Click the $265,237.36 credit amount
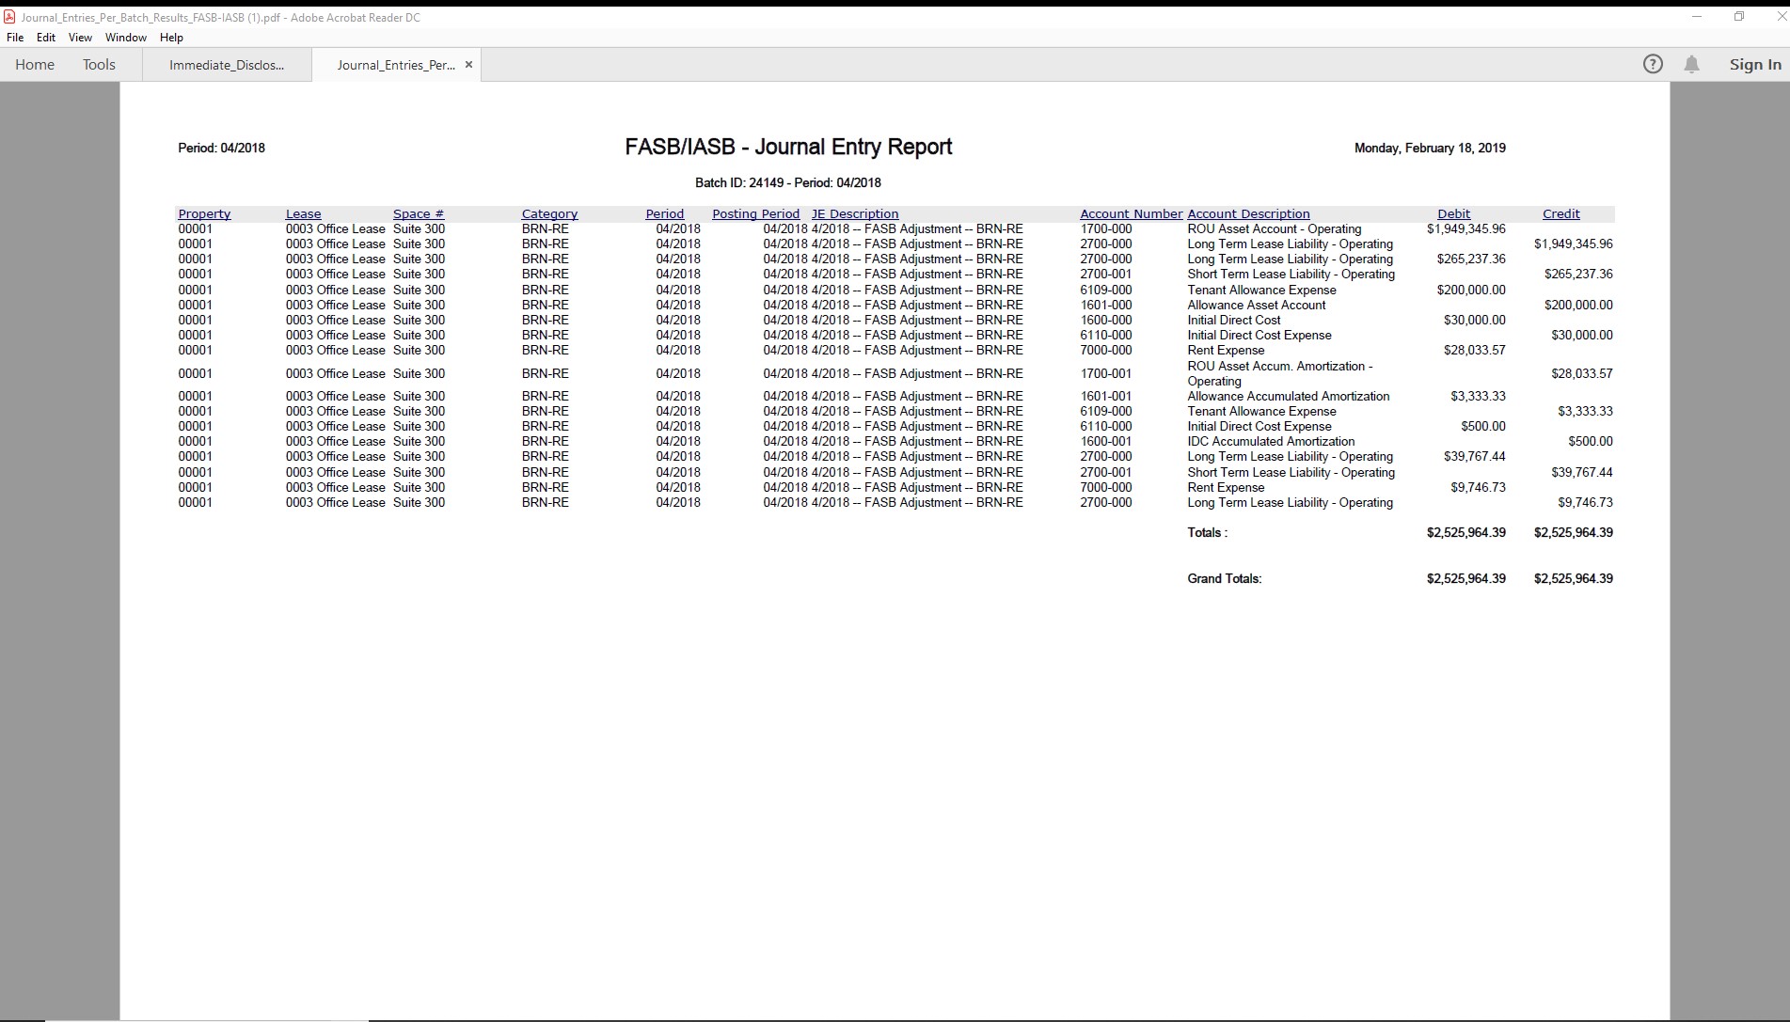This screenshot has width=1790, height=1022. point(1578,275)
